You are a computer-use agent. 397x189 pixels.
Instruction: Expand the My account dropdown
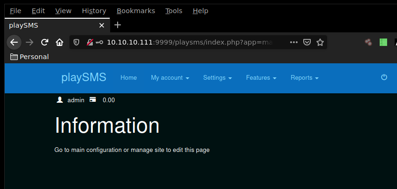(x=170, y=78)
